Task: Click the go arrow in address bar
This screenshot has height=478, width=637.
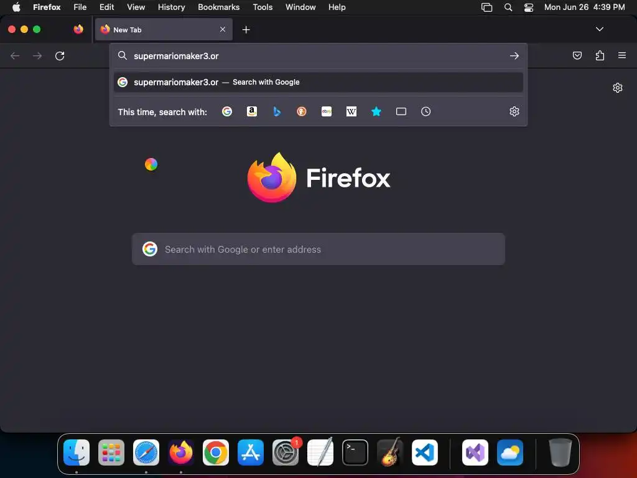Action: click(514, 55)
